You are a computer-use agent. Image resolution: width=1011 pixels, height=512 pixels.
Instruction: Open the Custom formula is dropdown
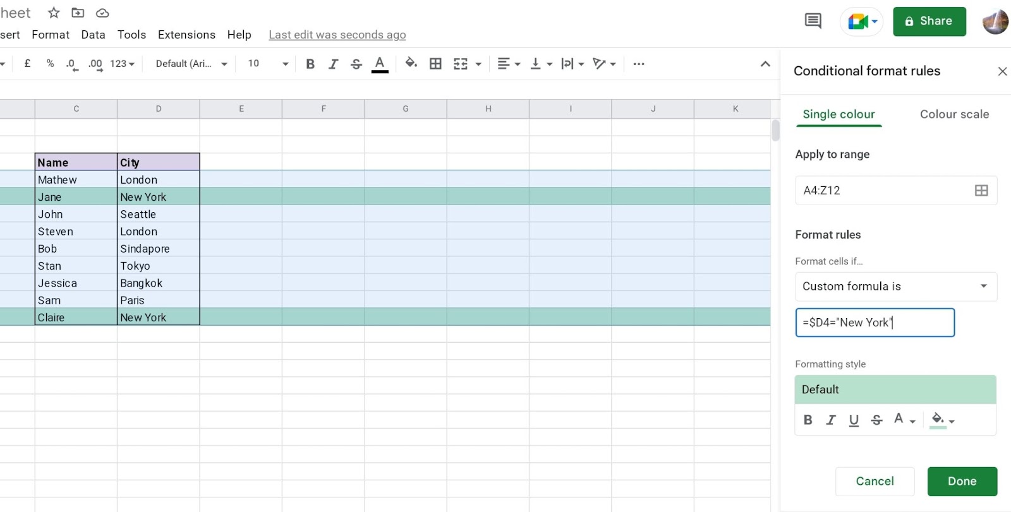point(895,287)
